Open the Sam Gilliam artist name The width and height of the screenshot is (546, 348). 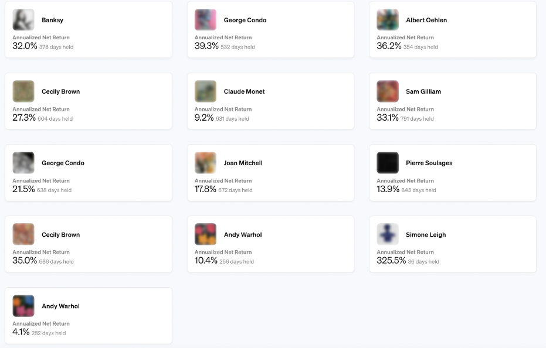423,91
